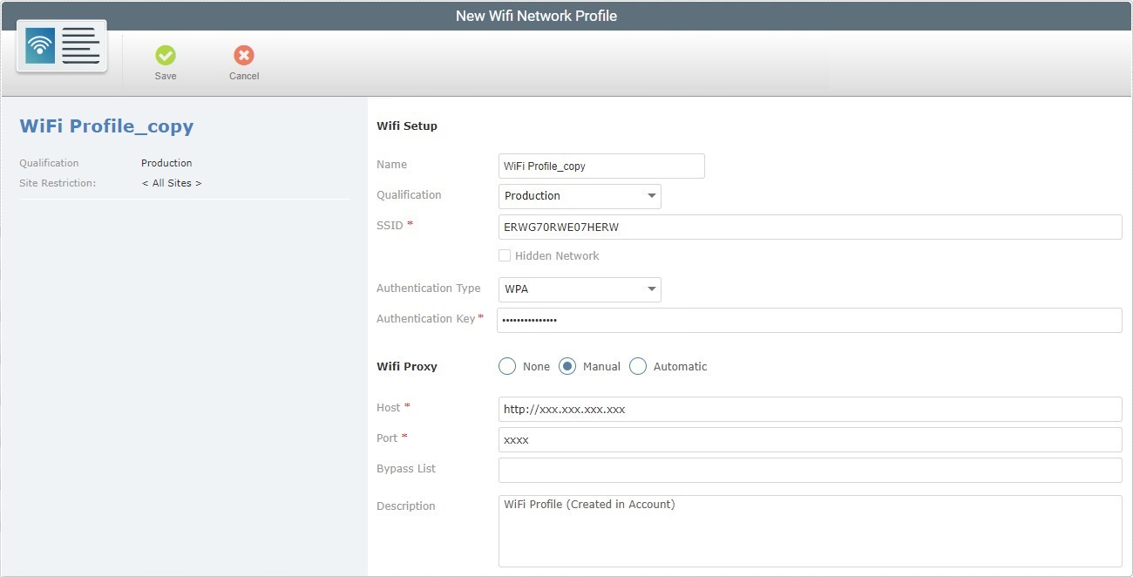This screenshot has height=577, width=1133.
Task: Expand the Qualification dropdown arrow
Action: click(652, 195)
